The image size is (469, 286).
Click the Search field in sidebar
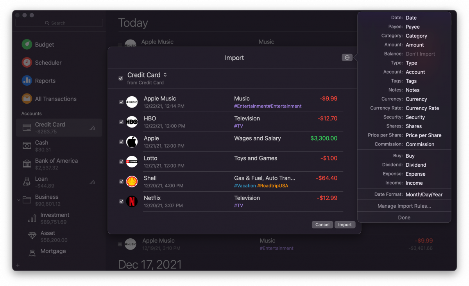tap(59, 23)
